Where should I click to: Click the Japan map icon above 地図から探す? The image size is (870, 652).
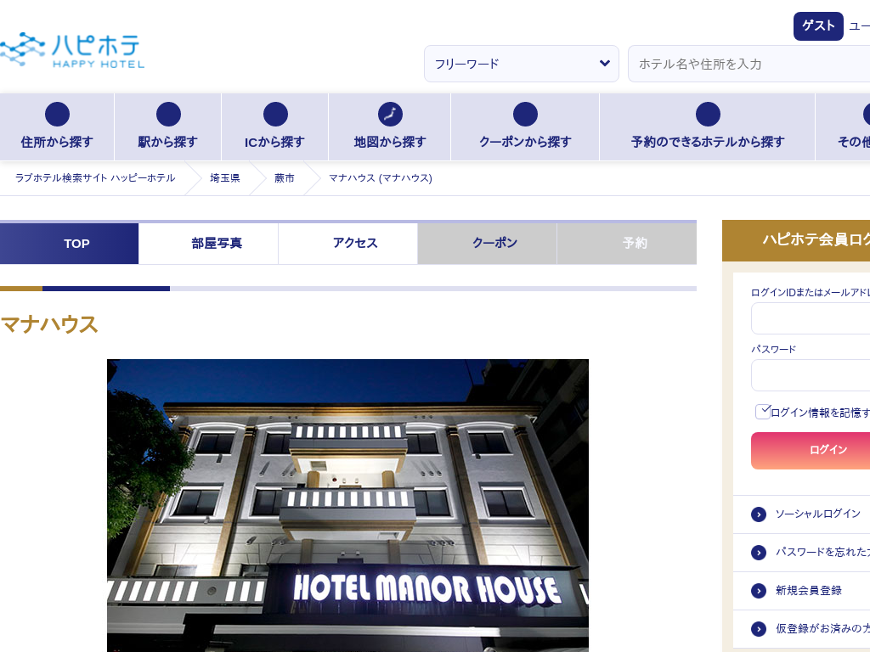tap(390, 115)
